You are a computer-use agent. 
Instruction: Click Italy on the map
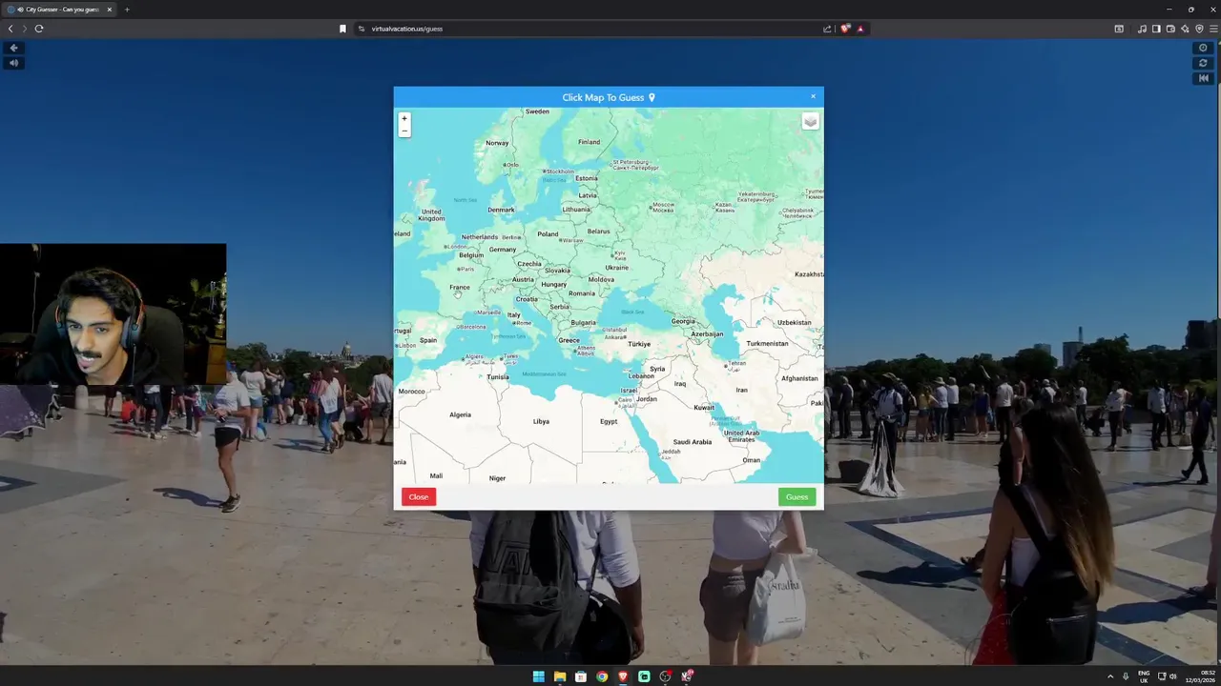(513, 314)
